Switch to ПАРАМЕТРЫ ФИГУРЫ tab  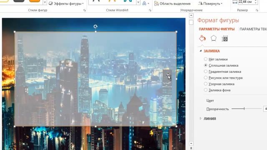[217, 29]
